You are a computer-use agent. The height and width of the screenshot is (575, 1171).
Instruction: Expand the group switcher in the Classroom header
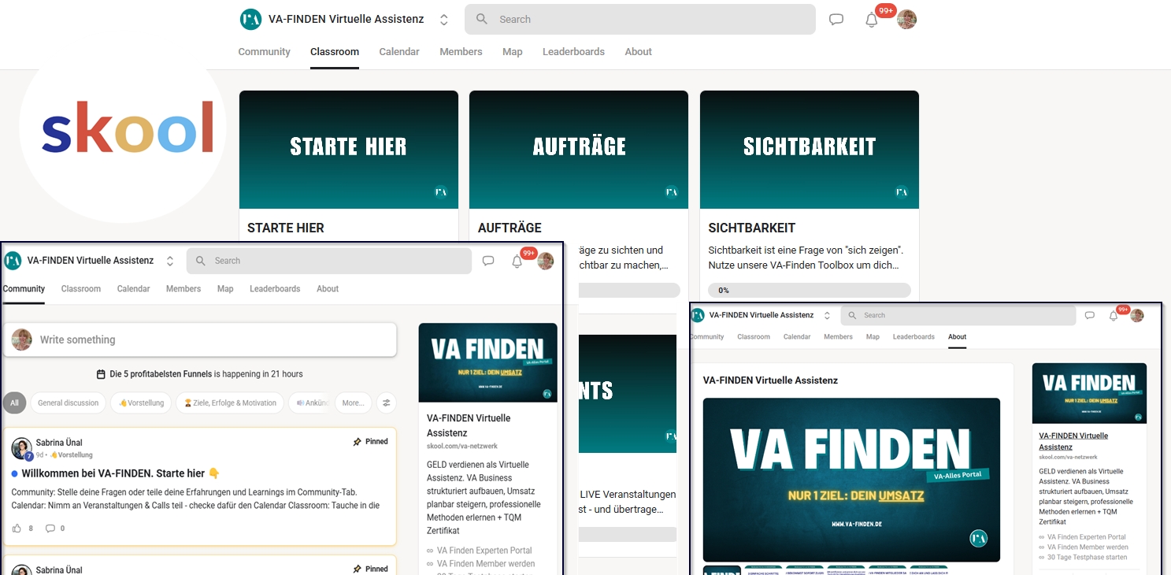[444, 20]
